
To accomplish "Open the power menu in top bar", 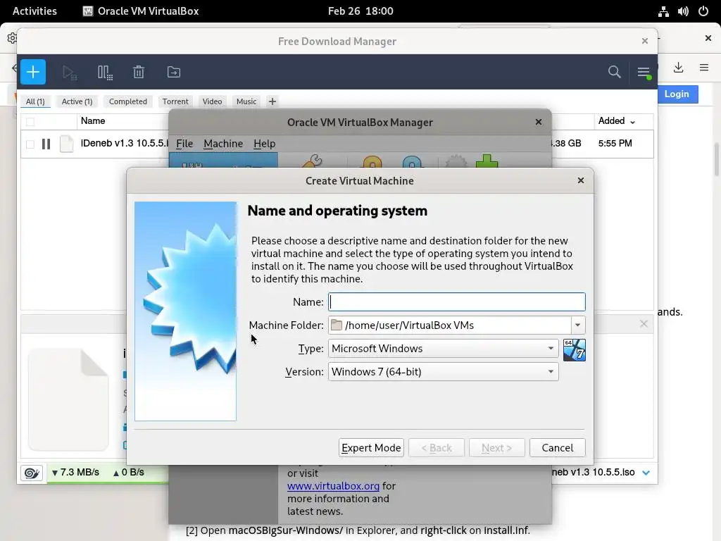I will coord(703,11).
